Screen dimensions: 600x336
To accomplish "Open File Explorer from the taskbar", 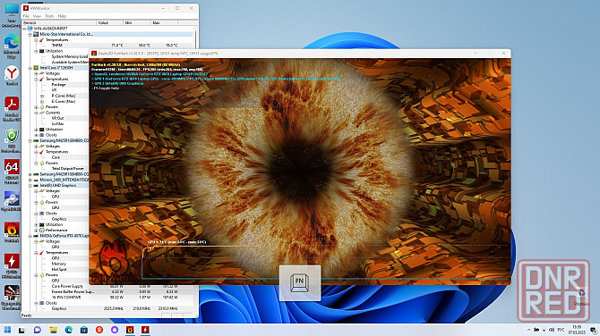I will [x=53, y=330].
